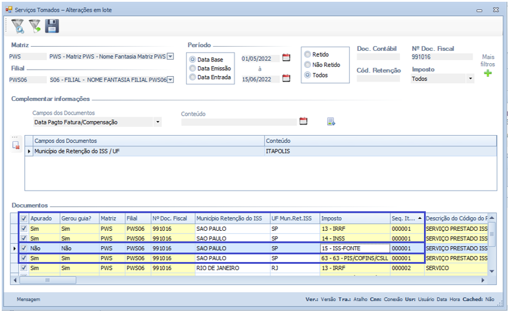
Task: Select the Data Emissão radio button
Action: [x=192, y=68]
